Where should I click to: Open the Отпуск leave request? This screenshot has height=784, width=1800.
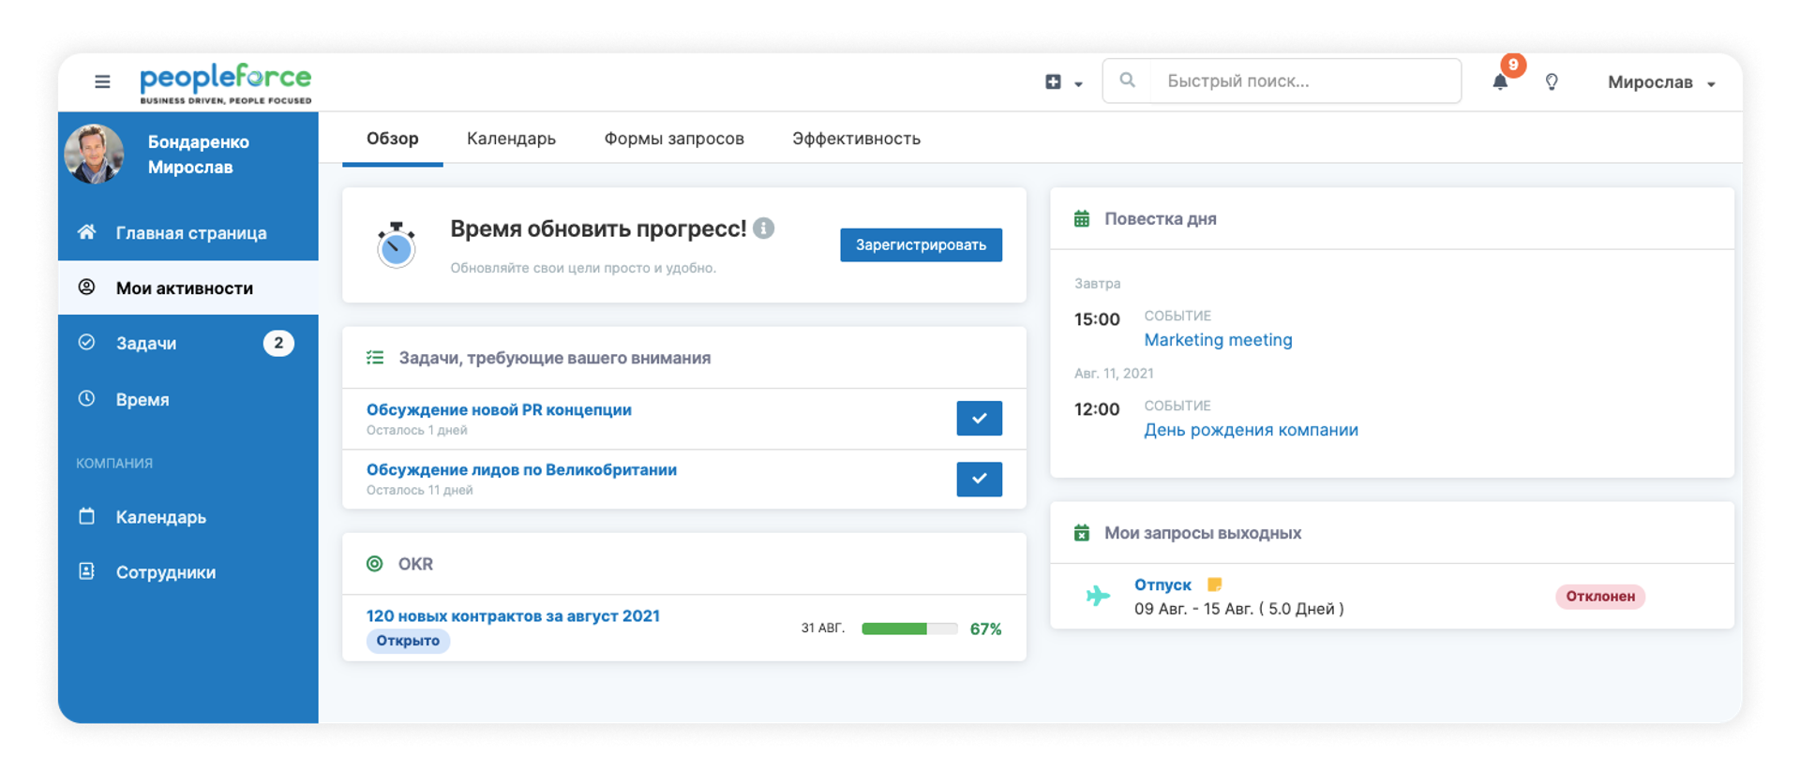[x=1162, y=584]
